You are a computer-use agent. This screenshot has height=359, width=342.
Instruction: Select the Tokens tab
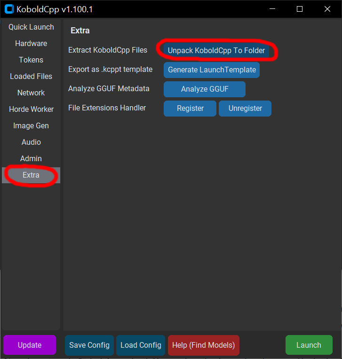[x=31, y=60]
